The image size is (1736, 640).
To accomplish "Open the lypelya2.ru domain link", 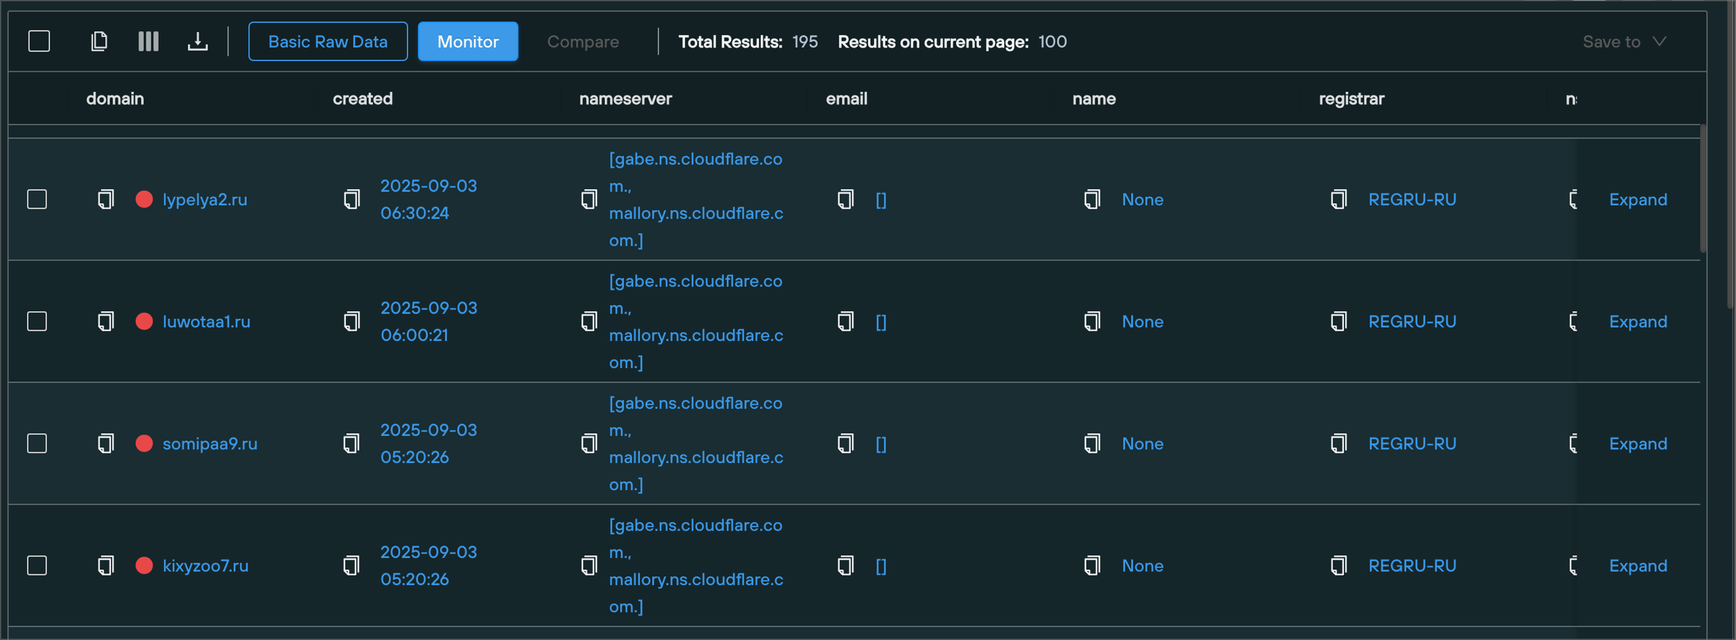I will pos(205,199).
